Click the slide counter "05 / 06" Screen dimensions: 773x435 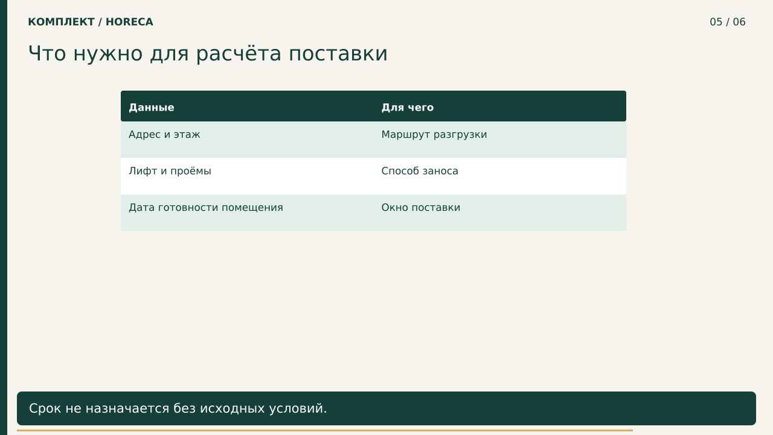click(727, 22)
